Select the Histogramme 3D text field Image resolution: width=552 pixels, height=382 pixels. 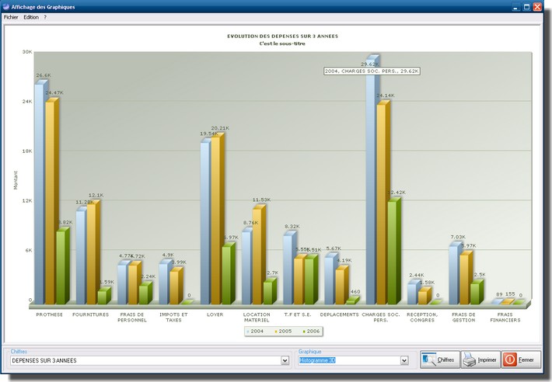tap(348, 360)
